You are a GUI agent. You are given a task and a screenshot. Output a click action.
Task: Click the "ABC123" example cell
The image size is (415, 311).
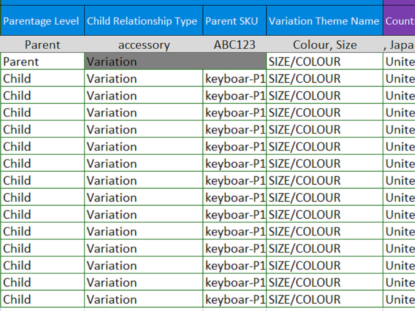[x=234, y=44]
